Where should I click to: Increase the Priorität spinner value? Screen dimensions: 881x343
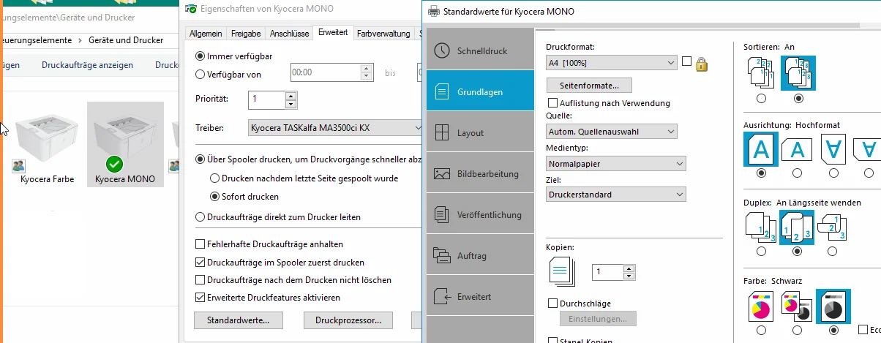pos(291,94)
